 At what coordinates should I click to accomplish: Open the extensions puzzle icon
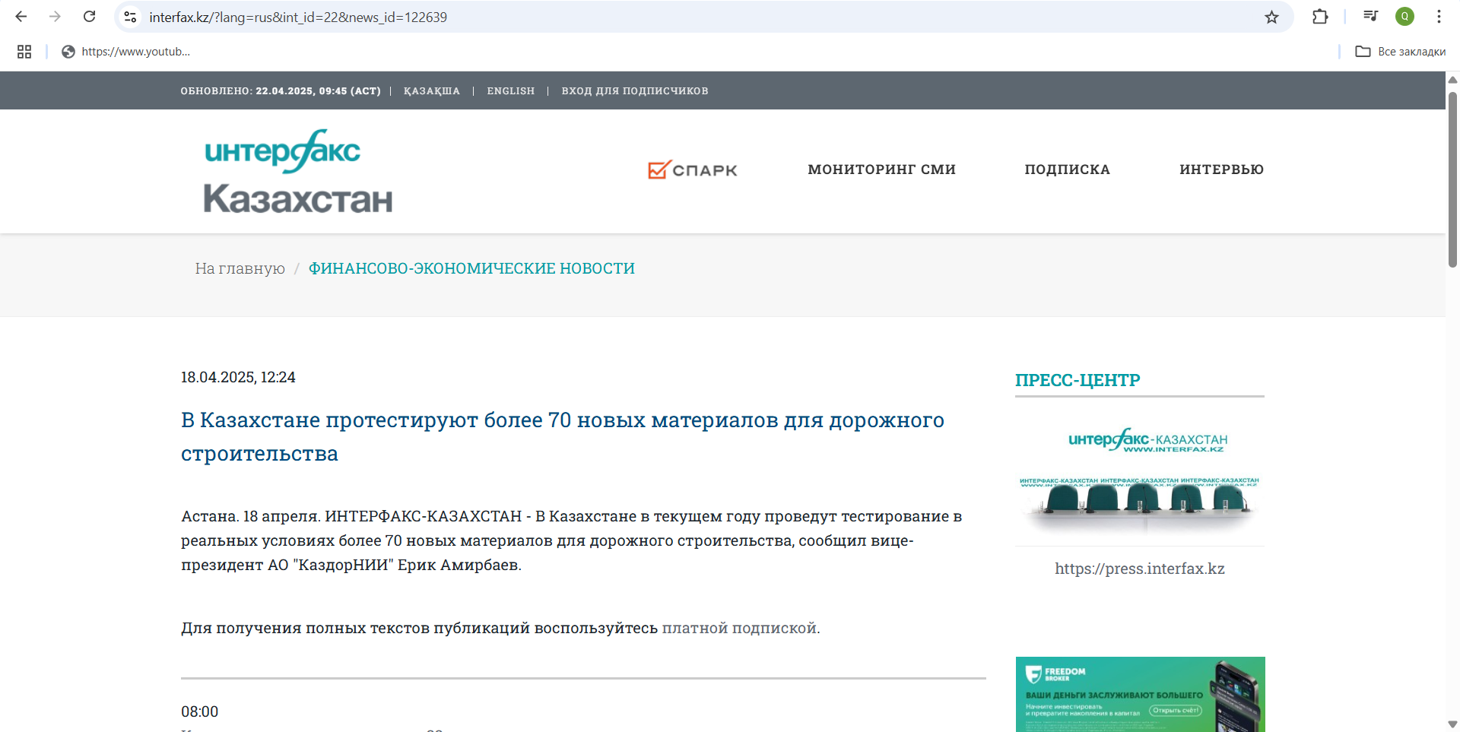[x=1320, y=17]
